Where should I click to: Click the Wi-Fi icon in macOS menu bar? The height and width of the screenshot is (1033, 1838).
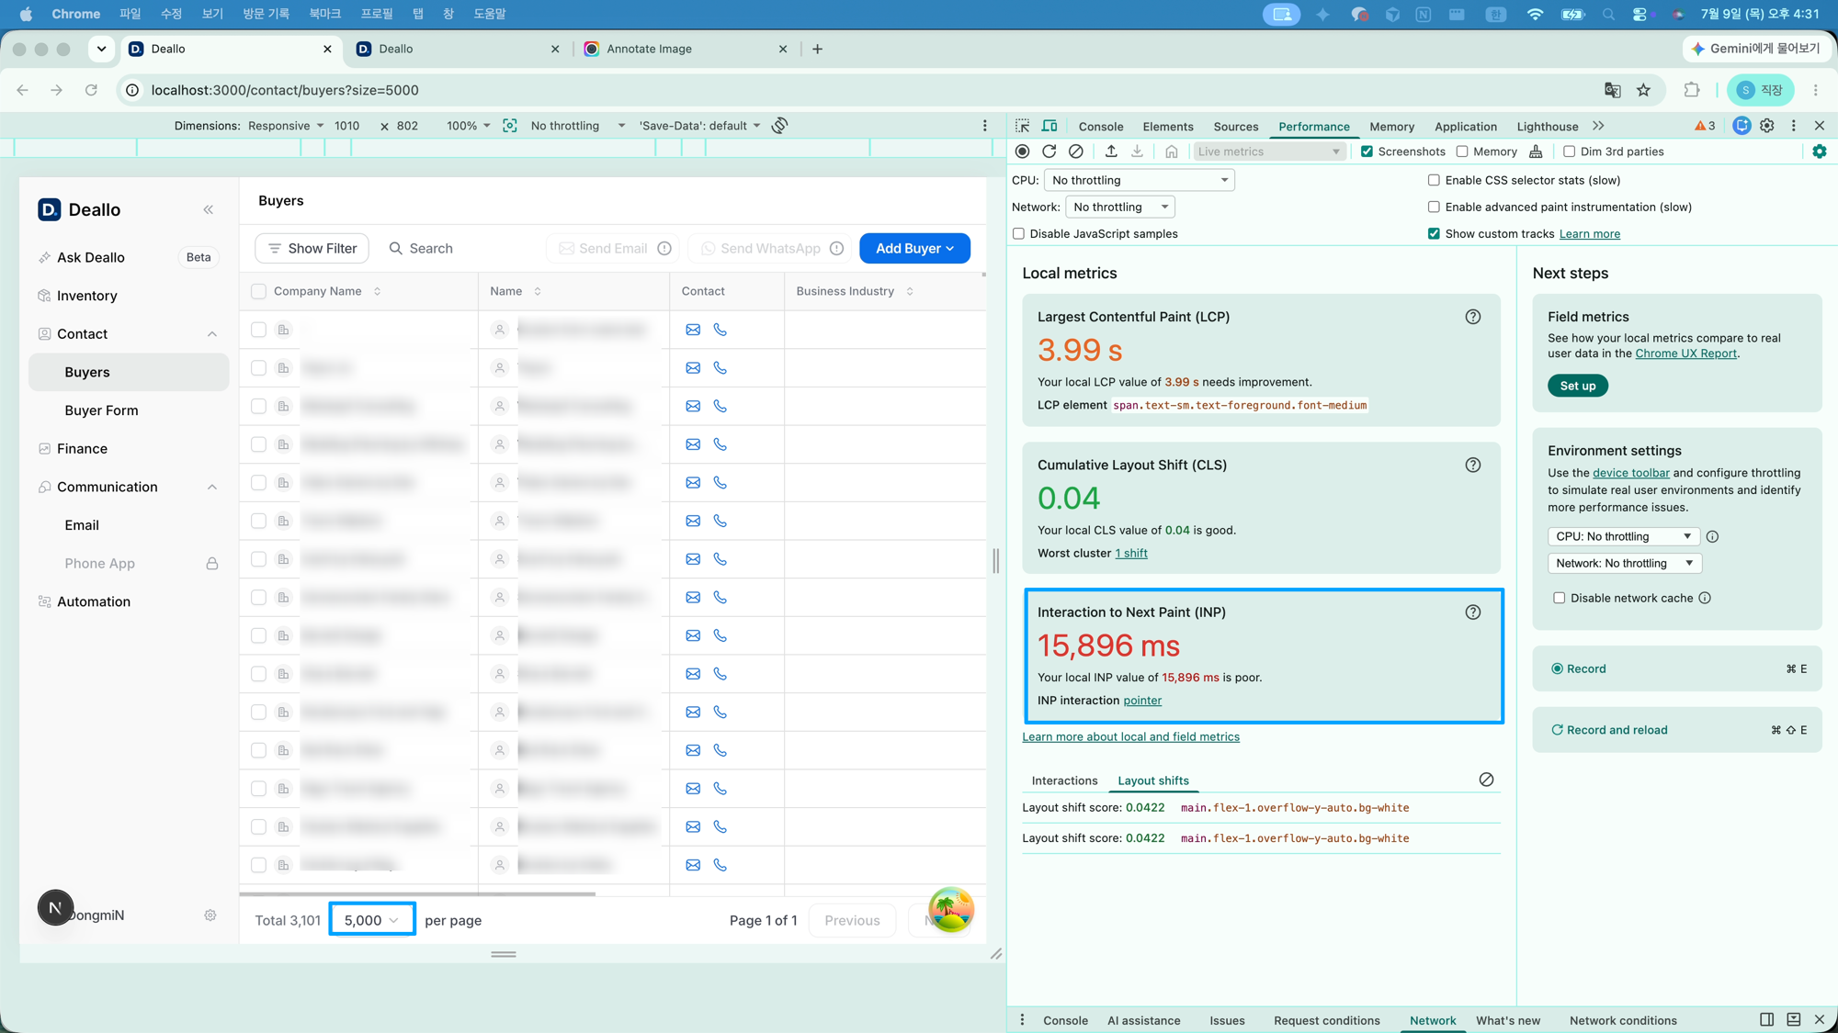(x=1535, y=14)
